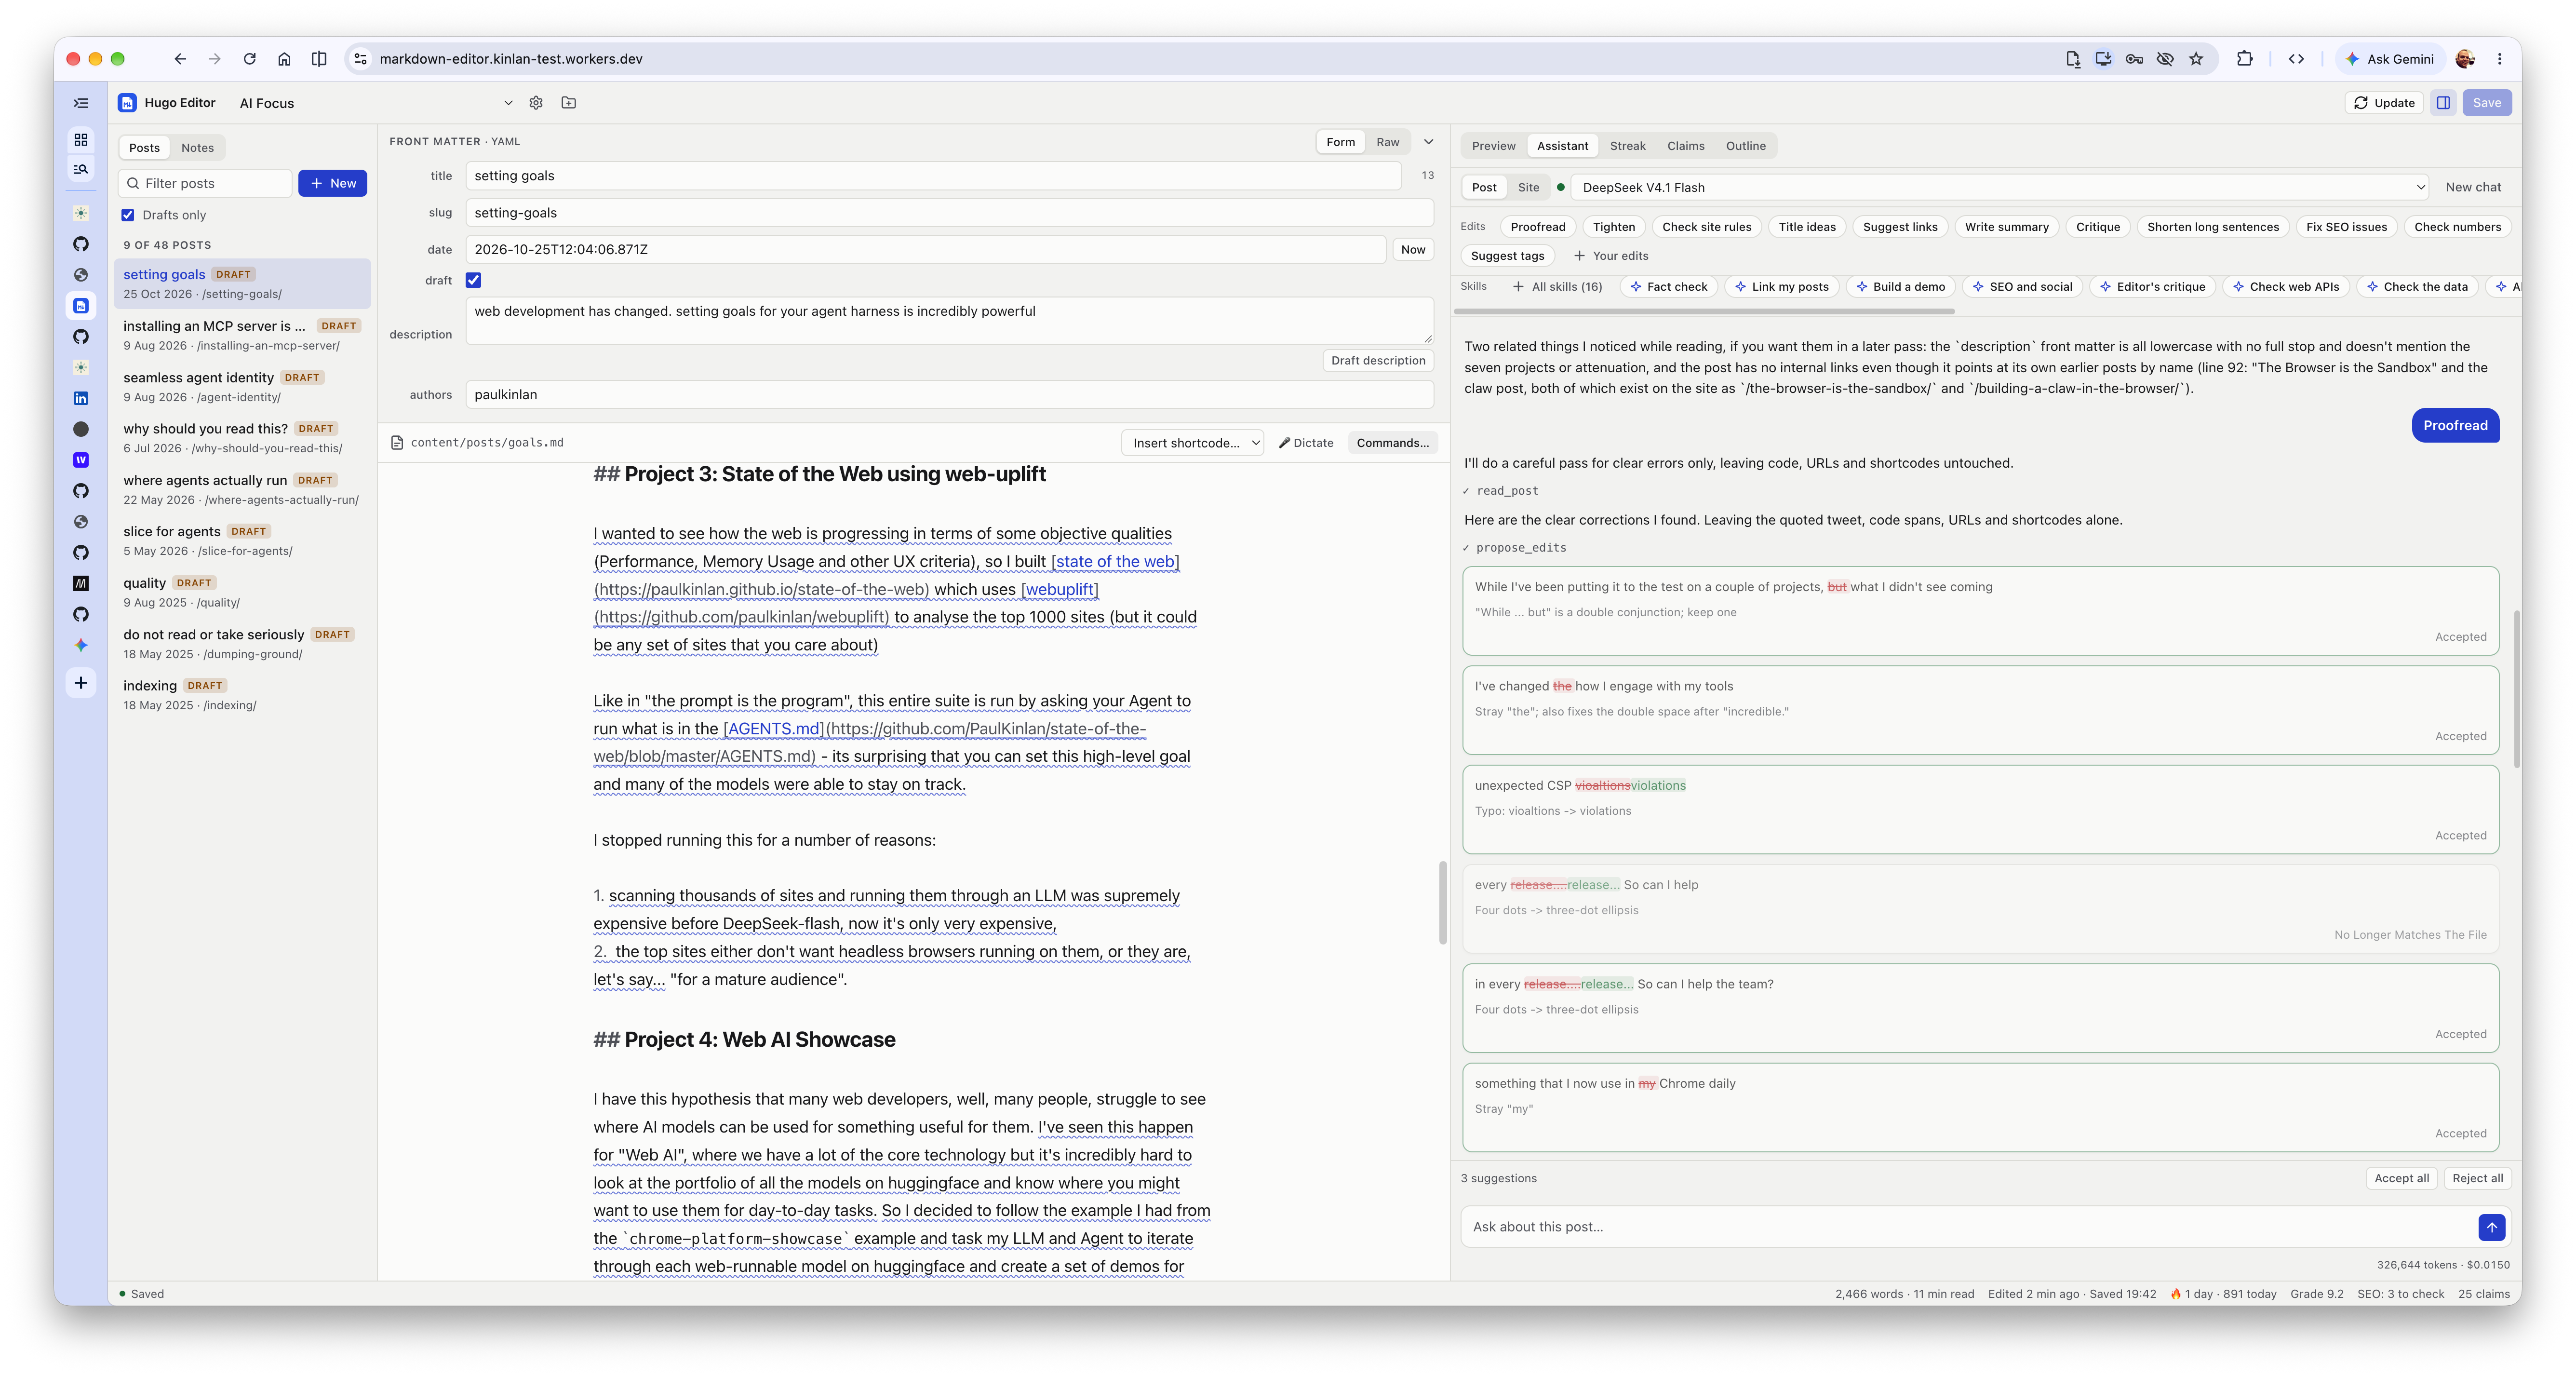The width and height of the screenshot is (2576, 1377).
Task: Click Ask Gemini in browser toolbar
Action: tap(2389, 59)
